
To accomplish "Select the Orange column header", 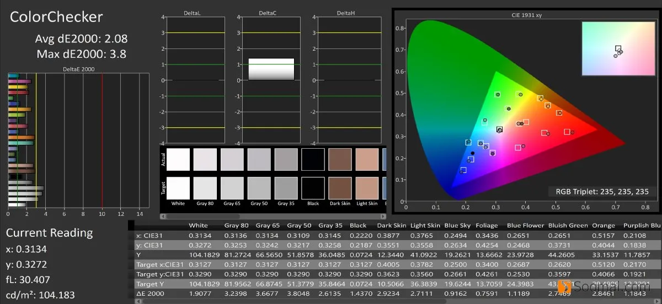I will tap(602, 225).
